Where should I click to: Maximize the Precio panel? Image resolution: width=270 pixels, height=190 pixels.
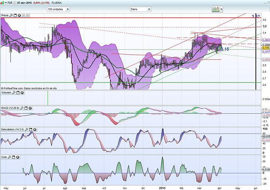(15, 15)
